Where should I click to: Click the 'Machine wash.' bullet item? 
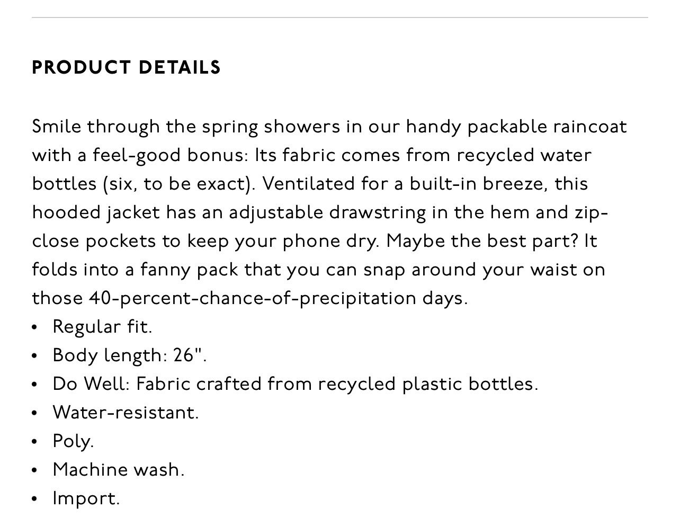click(119, 469)
